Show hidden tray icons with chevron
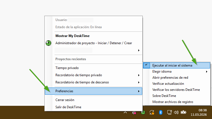This screenshot has height=119, width=212. [x=125, y=112]
